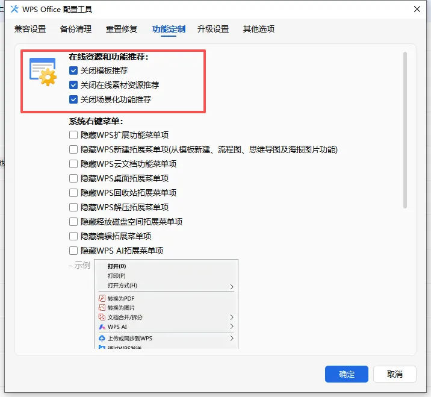
Task: Check 隐藏WPS AI拓展菜单项 option
Action: (x=73, y=251)
